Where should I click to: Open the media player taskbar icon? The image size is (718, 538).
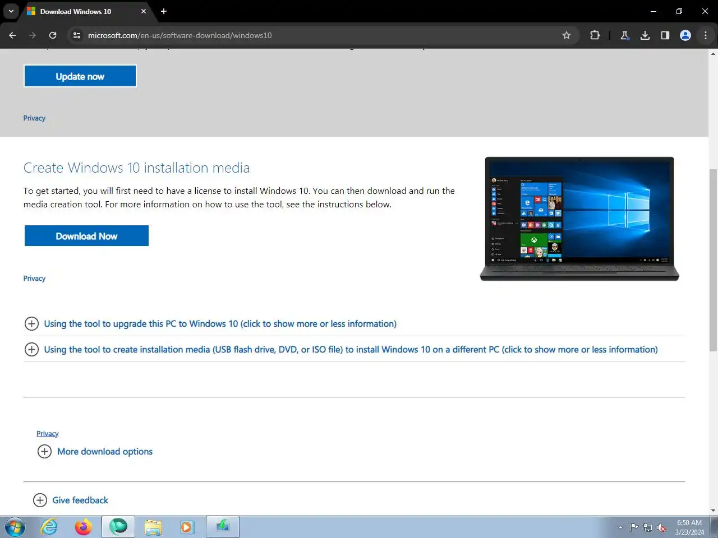click(x=187, y=527)
